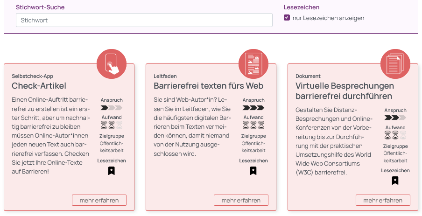Open 'mehr erfahren' for Virtuelle Besprechungen

(383, 201)
